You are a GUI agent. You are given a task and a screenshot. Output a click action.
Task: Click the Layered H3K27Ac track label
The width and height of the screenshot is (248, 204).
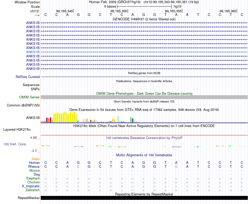point(17,130)
